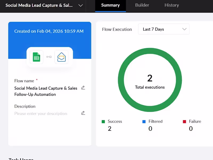Screen dimensions: 213x160
Task: Open the Last 7 Days dropdown
Action: pyautogui.click(x=163, y=29)
